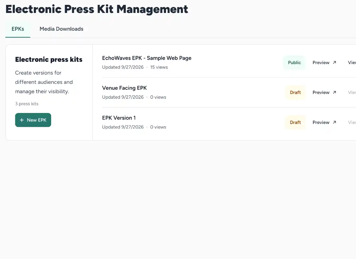Open the Media Downloads tab

[61, 29]
